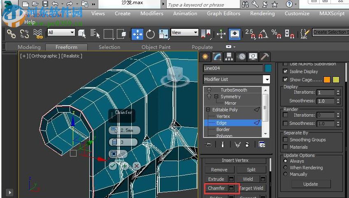Select Always update option
This screenshot has height=198, width=349.
click(285, 161)
